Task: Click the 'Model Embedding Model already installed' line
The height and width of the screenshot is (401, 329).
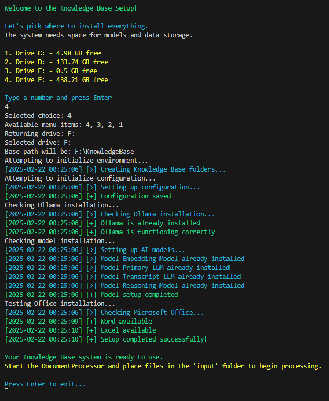Action: (172, 258)
